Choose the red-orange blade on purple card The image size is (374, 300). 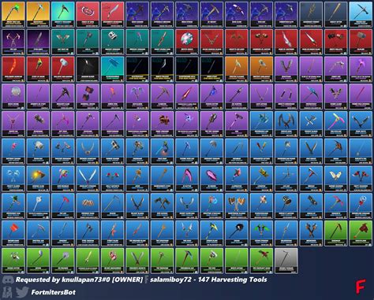click(187, 96)
